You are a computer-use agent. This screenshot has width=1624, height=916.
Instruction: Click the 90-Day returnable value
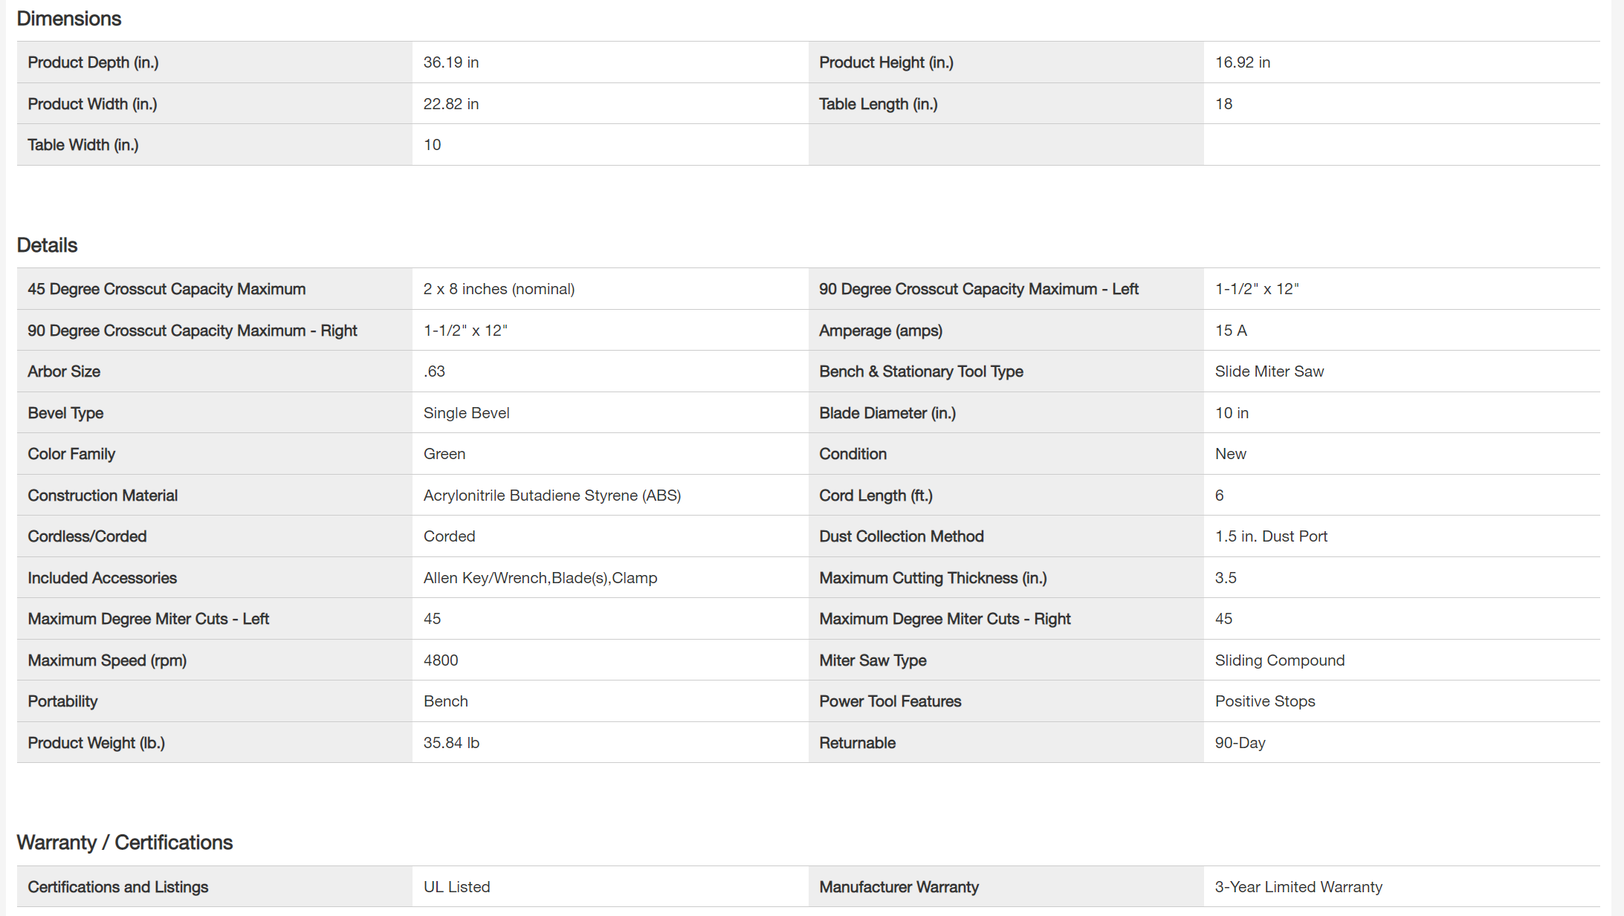[1240, 743]
